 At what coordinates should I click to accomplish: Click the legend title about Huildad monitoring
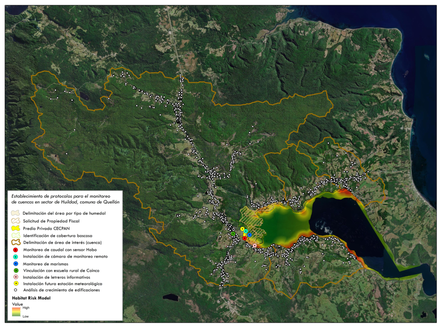tap(65, 199)
